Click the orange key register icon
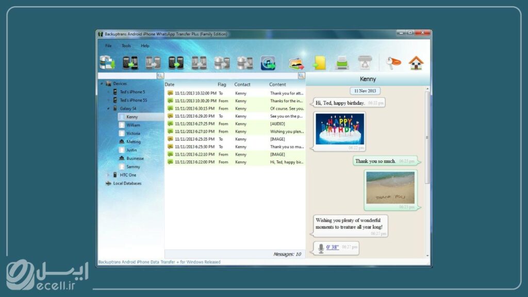The width and height of the screenshot is (528, 297). 393,63
